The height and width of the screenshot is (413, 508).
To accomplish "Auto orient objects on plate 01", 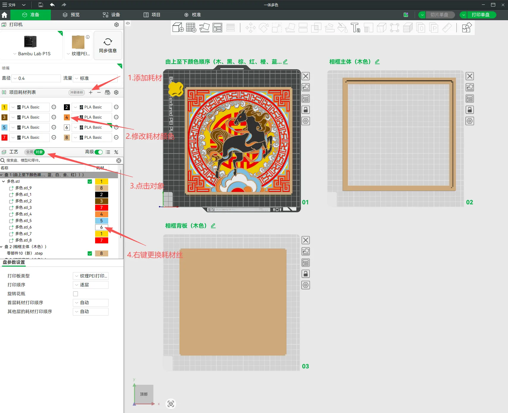I will pos(306,87).
